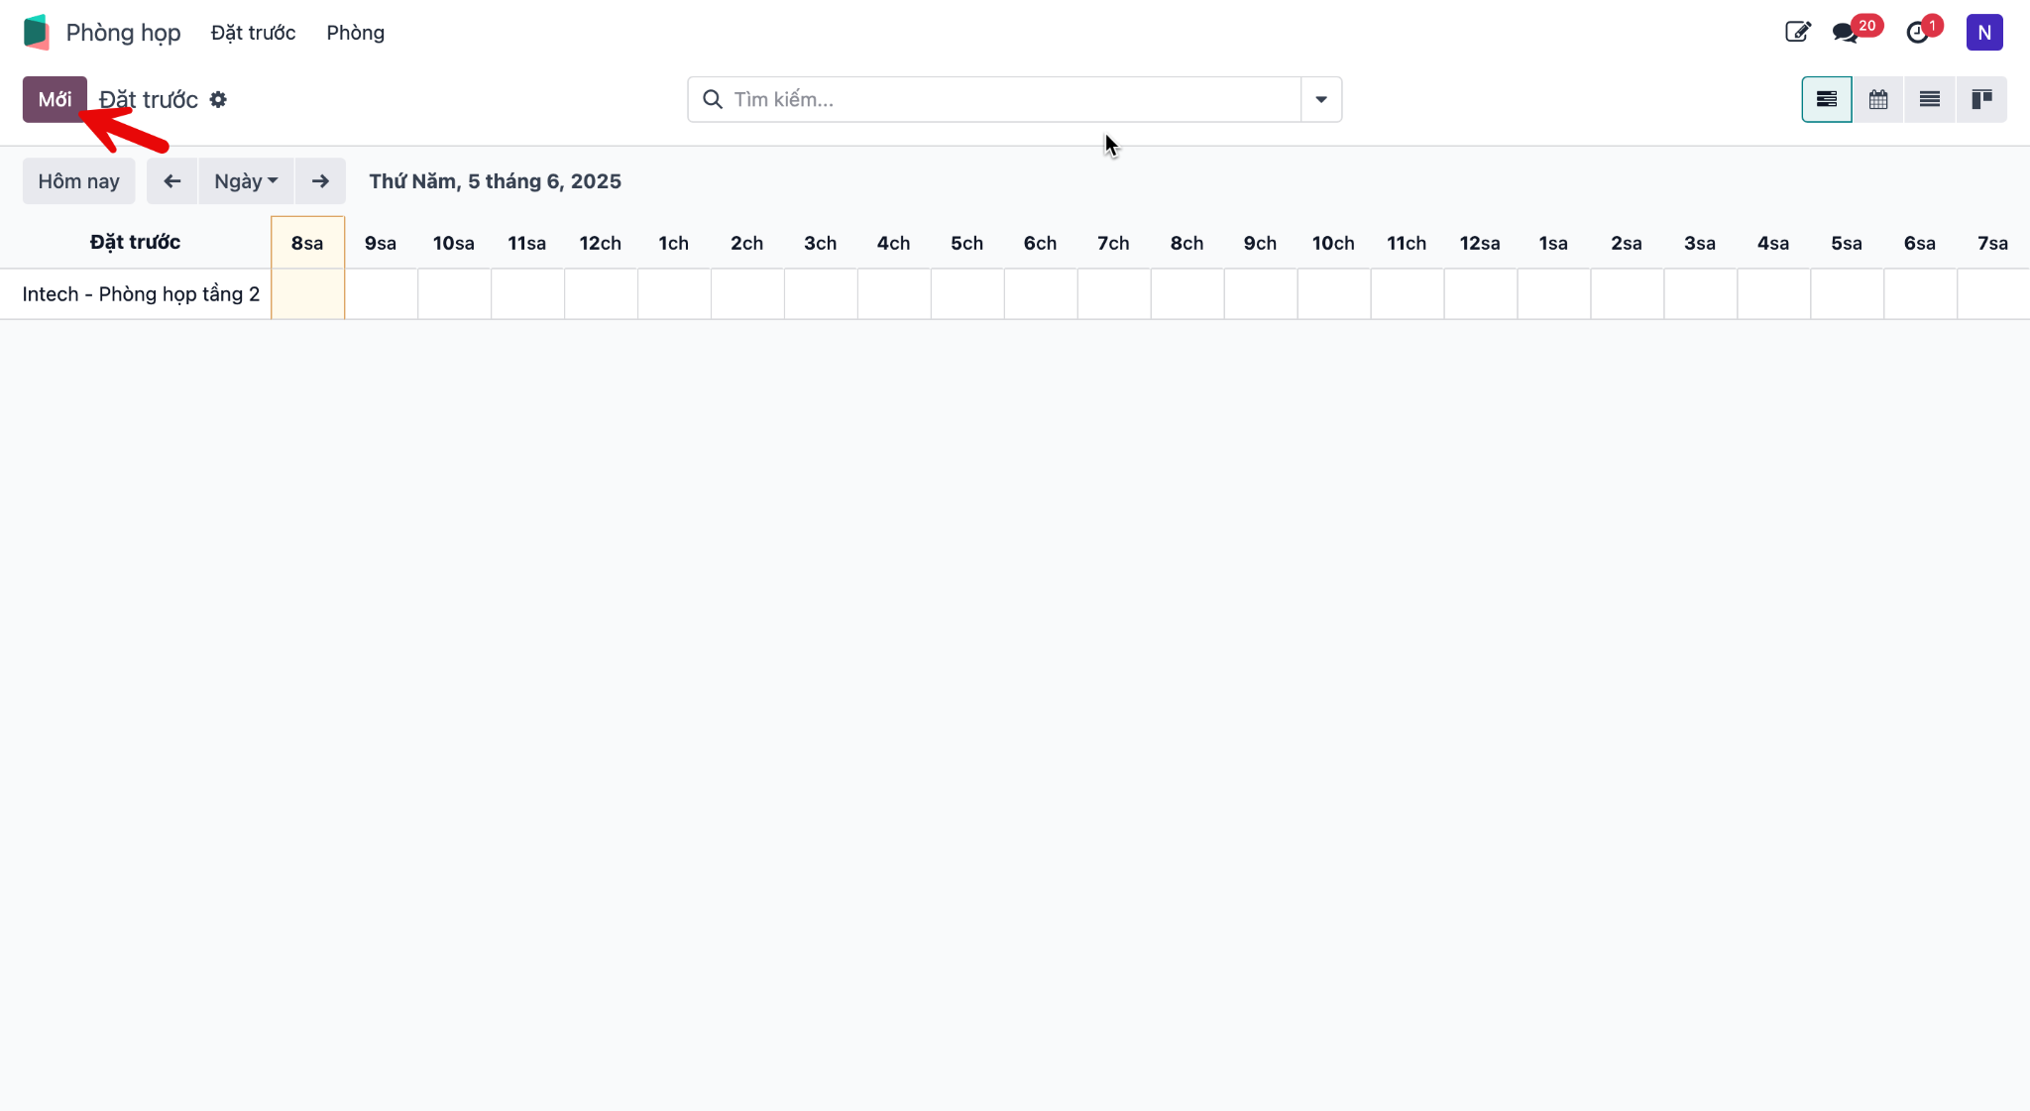This screenshot has width=2030, height=1111.
Task: Switch to calendar view
Action: tap(1878, 99)
